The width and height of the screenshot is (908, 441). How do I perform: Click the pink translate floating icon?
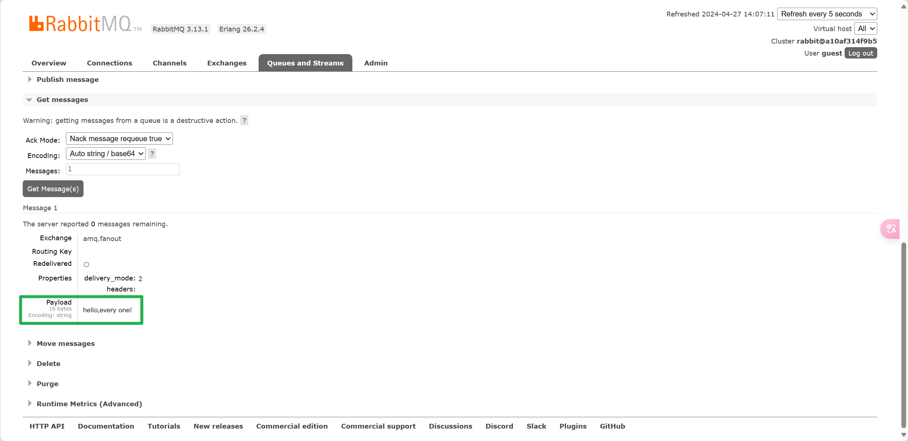891,229
